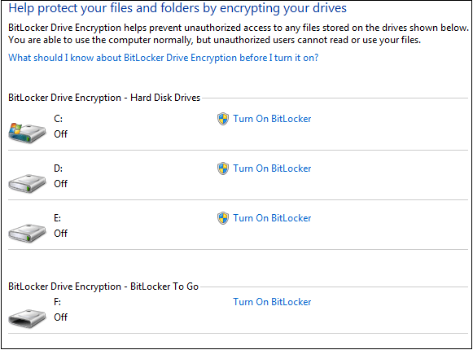Turn On BitLocker for drive C:
473x350 pixels.
(272, 119)
